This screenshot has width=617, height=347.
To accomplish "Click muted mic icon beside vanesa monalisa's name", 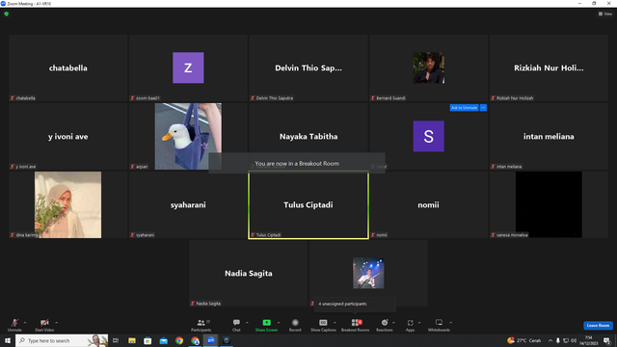I will 493,235.
